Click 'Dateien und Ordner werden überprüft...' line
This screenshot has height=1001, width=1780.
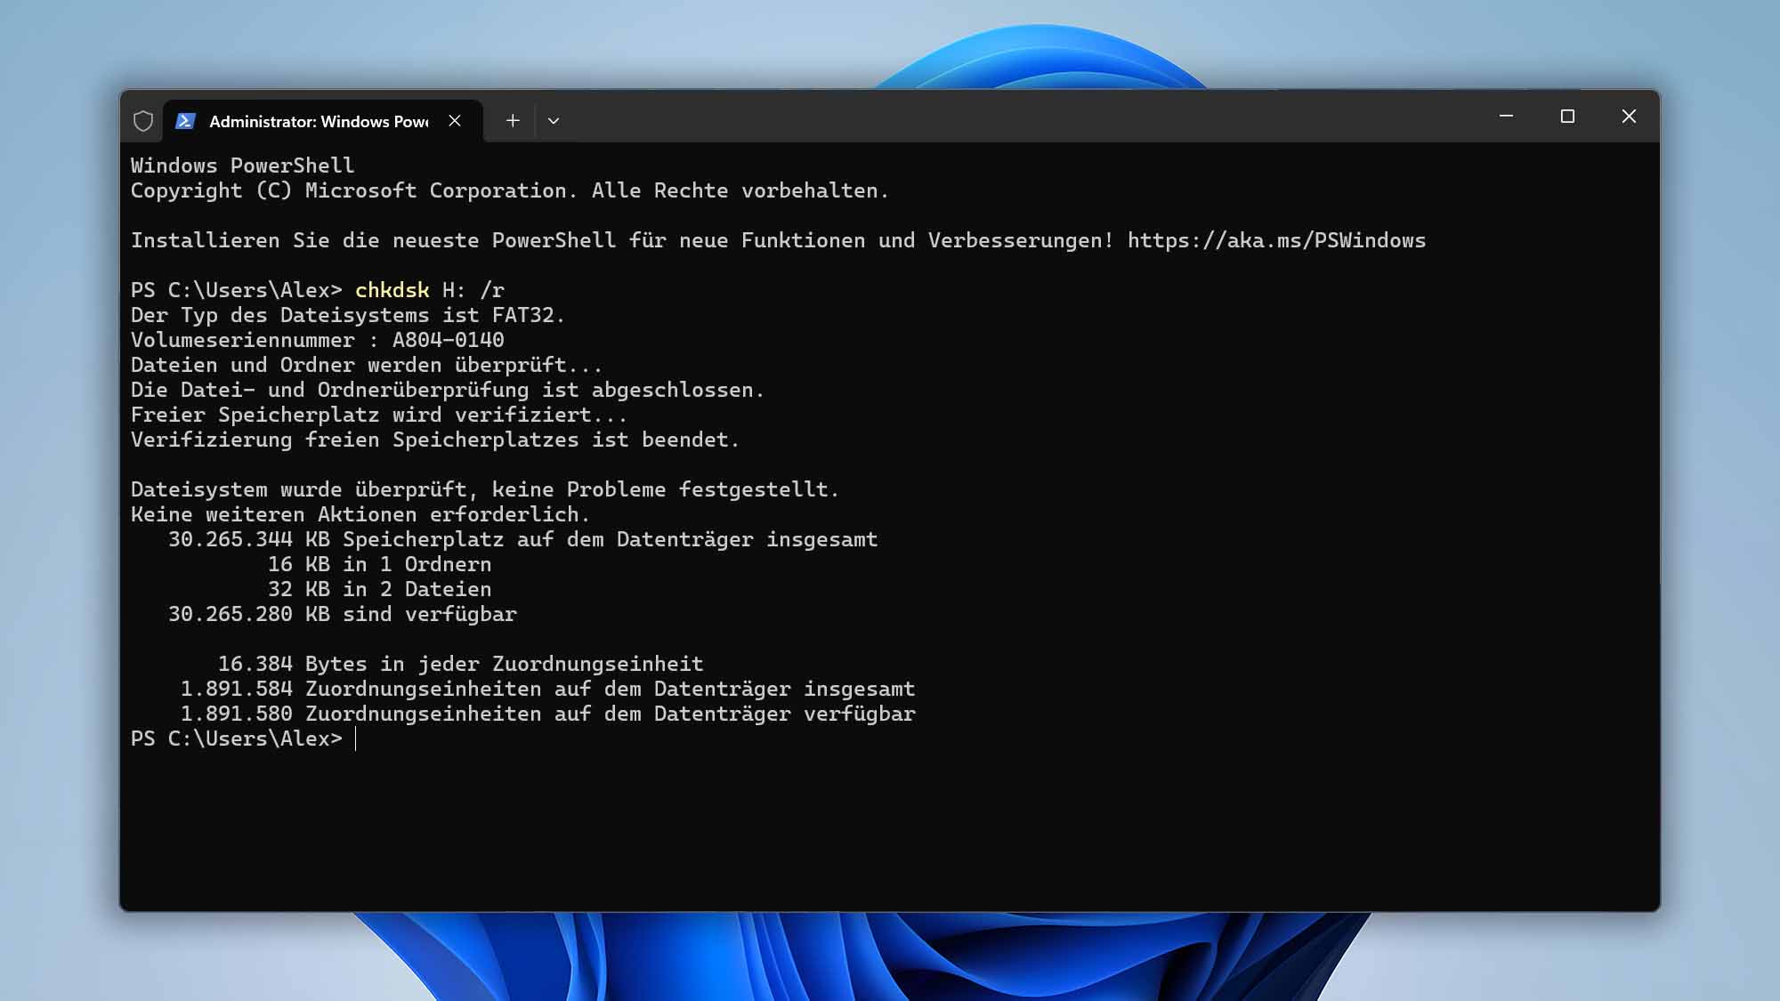coord(367,365)
